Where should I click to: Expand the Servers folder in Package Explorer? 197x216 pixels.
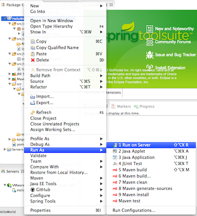coord(5,149)
